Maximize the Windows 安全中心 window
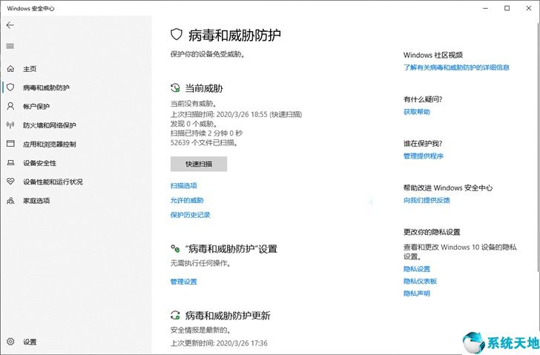The height and width of the screenshot is (355, 540). (507, 8)
